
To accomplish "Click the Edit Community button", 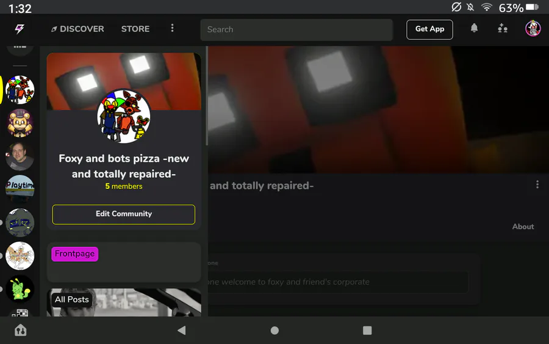I will pyautogui.click(x=124, y=214).
